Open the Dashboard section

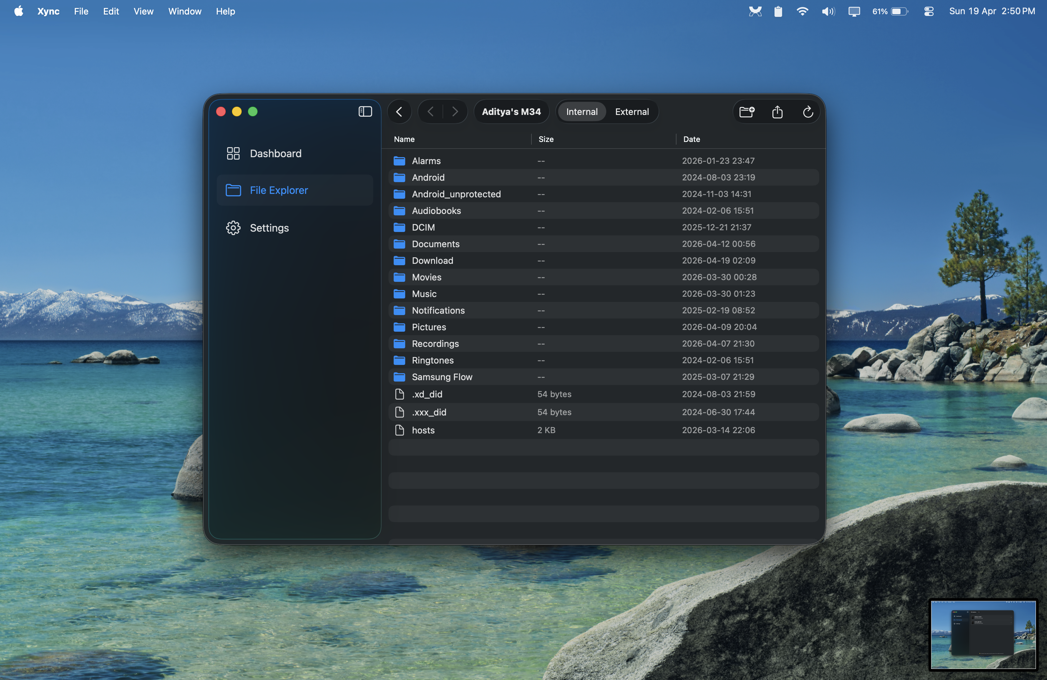pos(295,153)
